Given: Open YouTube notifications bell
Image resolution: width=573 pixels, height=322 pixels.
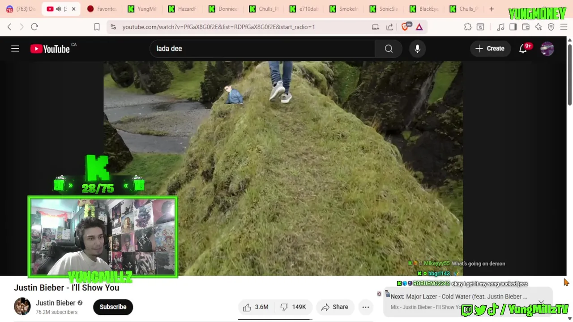Looking at the screenshot, I should tap(523, 48).
